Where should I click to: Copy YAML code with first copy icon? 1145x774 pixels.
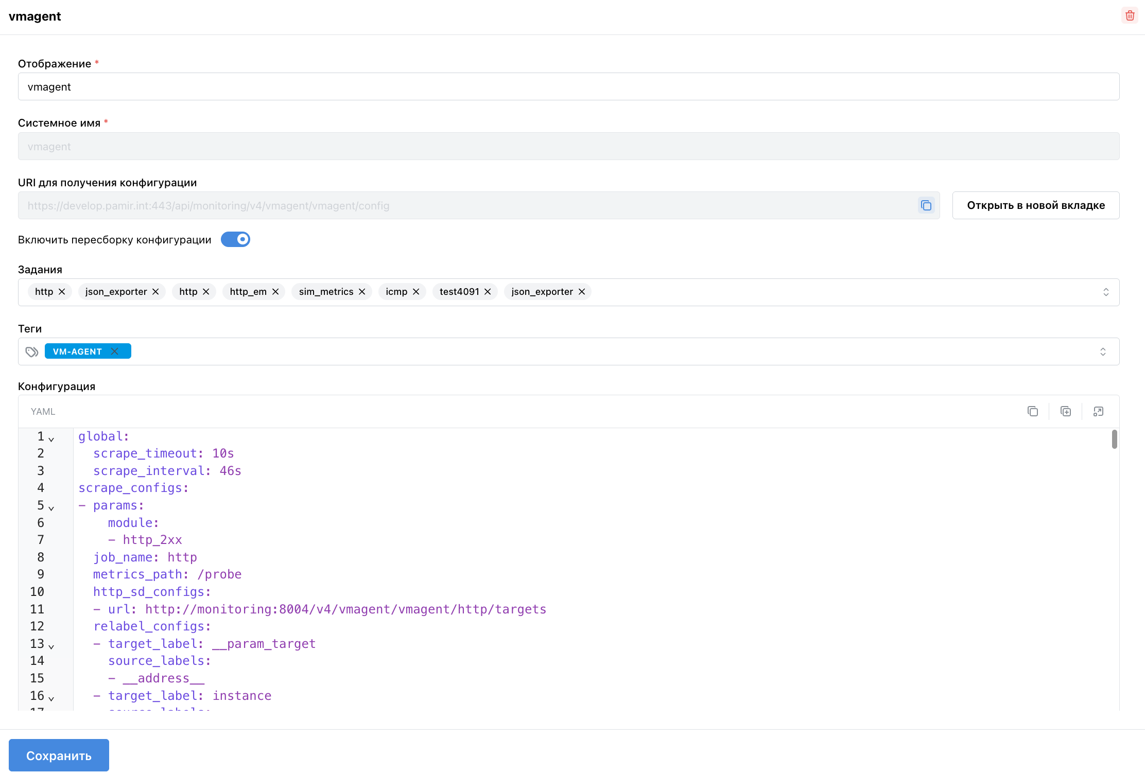1032,411
